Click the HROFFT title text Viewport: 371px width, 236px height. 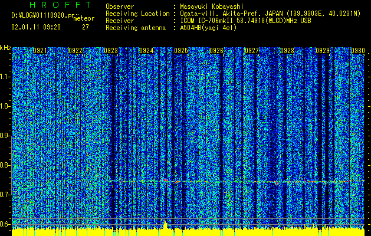point(61,5)
